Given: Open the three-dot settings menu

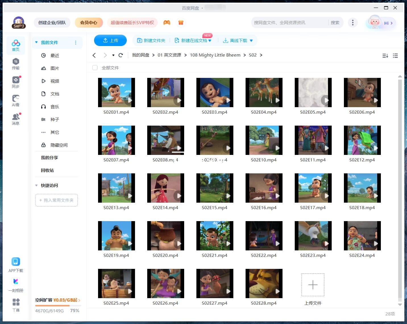Looking at the screenshot, I should click(353, 22).
